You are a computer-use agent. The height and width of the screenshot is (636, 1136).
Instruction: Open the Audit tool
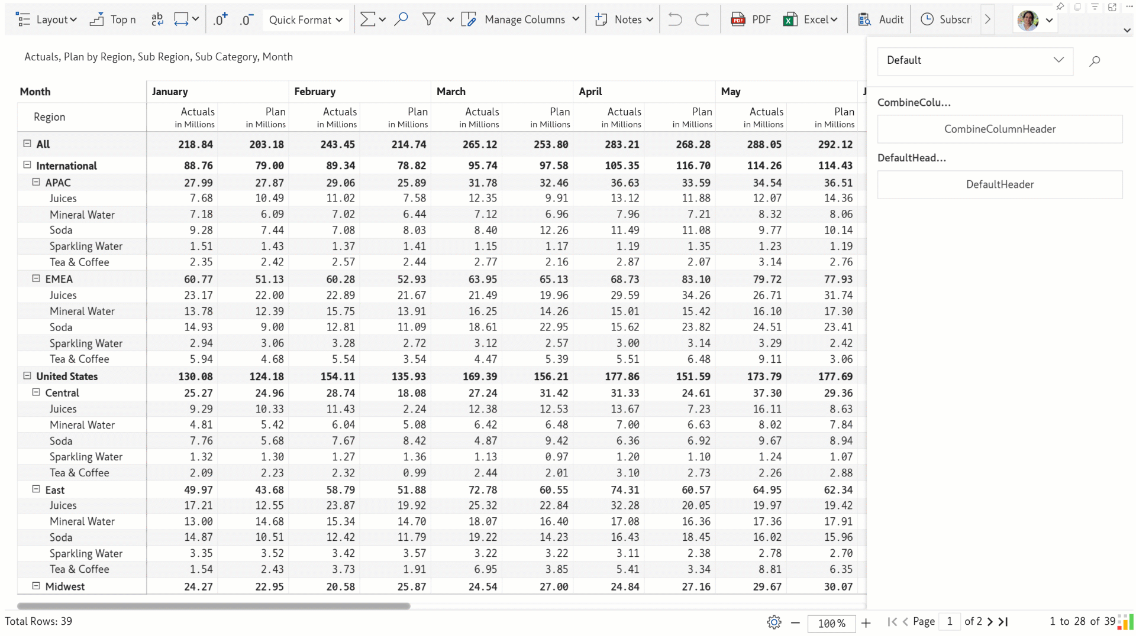pos(880,20)
